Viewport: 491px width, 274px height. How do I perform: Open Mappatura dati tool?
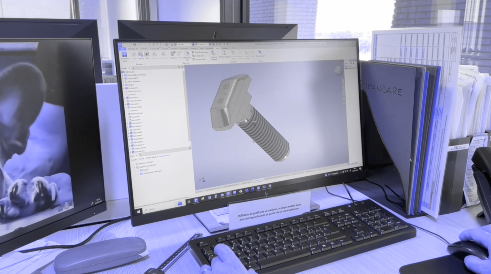(187, 54)
